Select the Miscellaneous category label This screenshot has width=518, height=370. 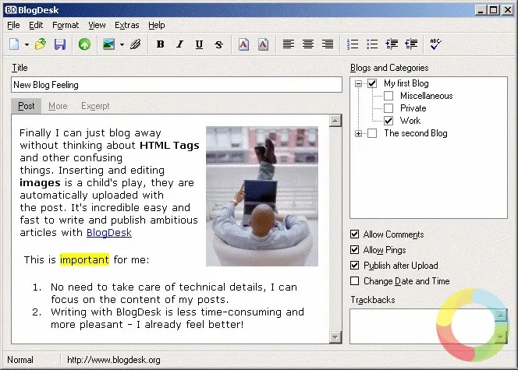427,96
